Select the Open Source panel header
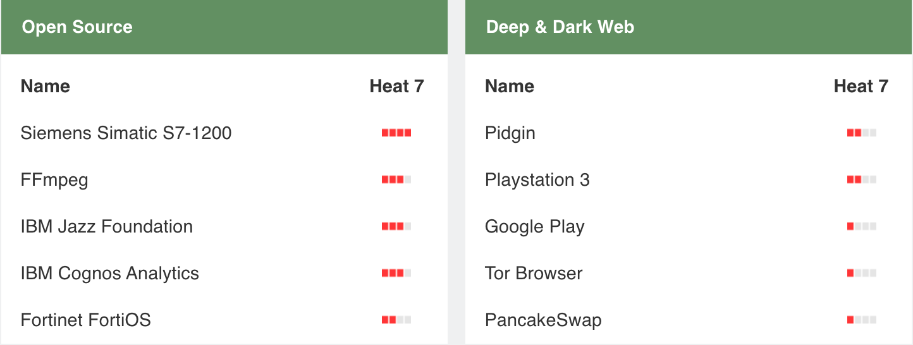The image size is (913, 345). click(x=77, y=27)
